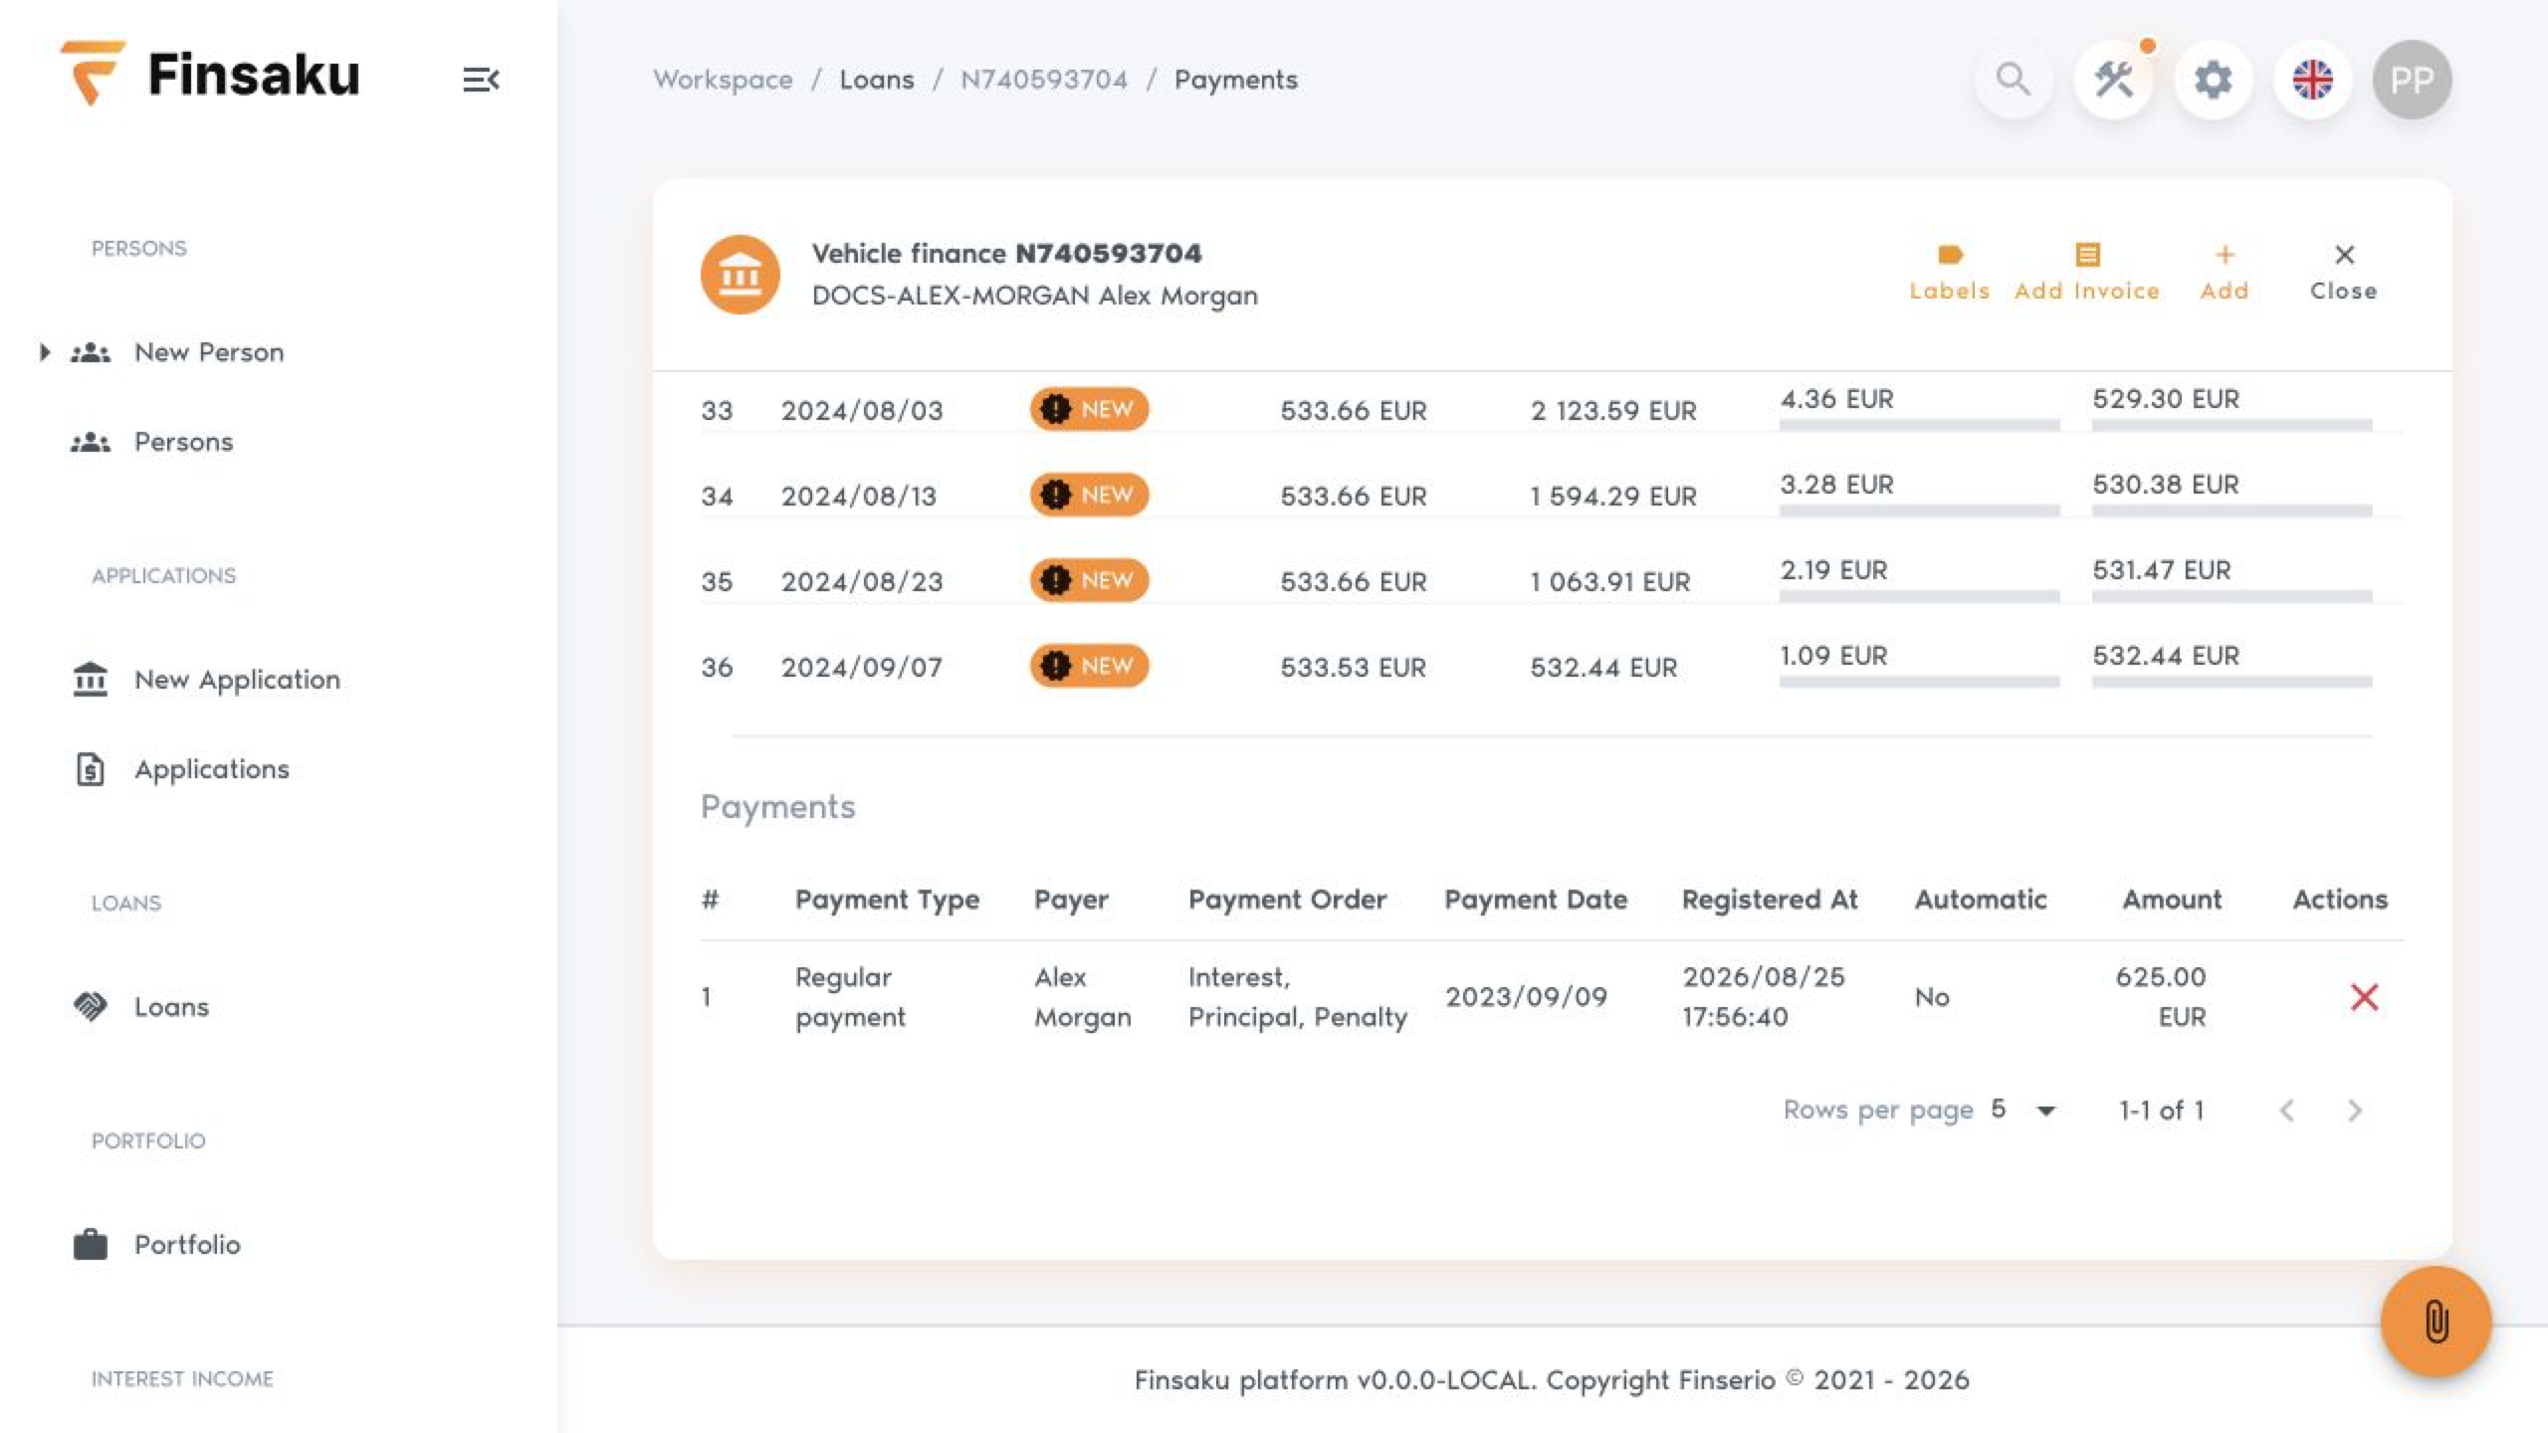2548x1433 pixels.
Task: Select schedule date 2024/09/07
Action: pos(862,667)
